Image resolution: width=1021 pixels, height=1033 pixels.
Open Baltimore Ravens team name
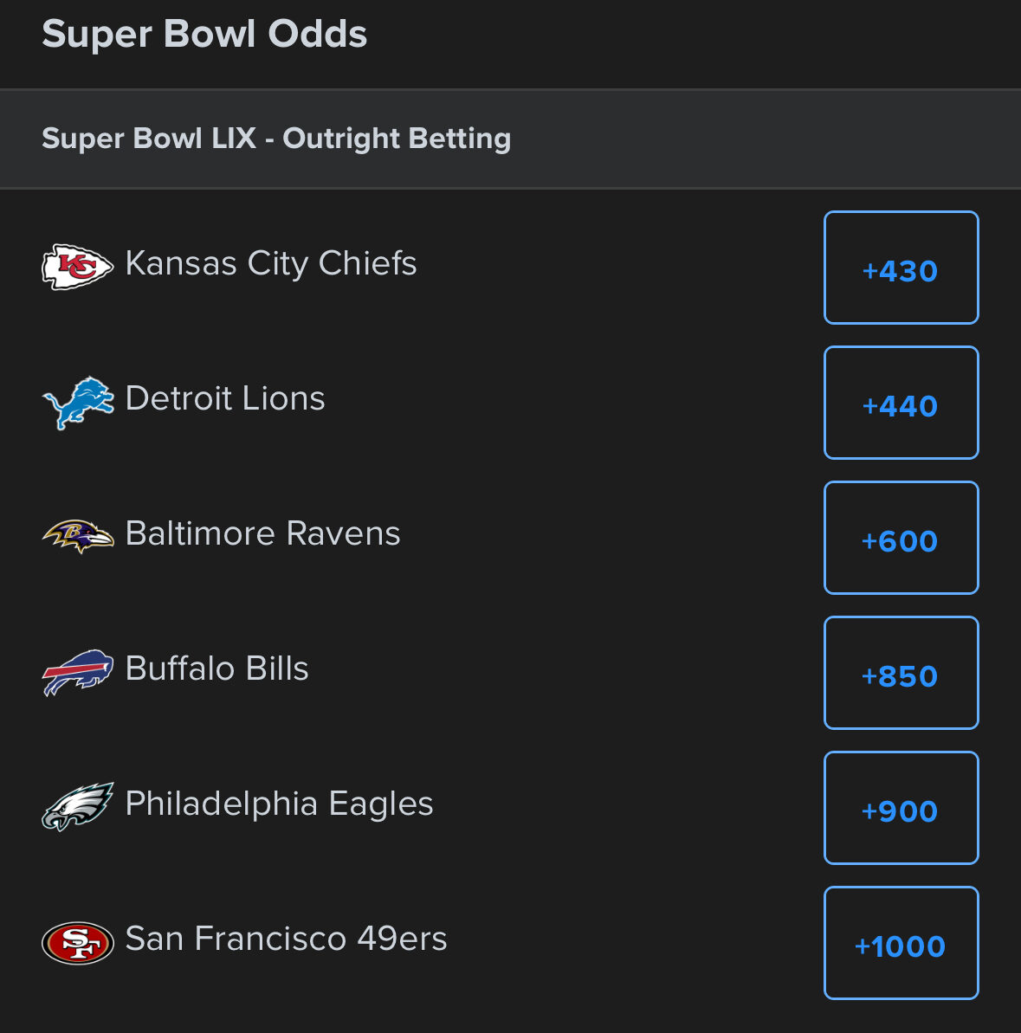pyautogui.click(x=262, y=534)
